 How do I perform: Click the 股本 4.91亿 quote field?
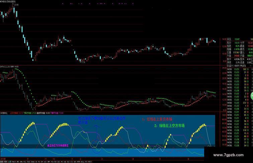247,59
